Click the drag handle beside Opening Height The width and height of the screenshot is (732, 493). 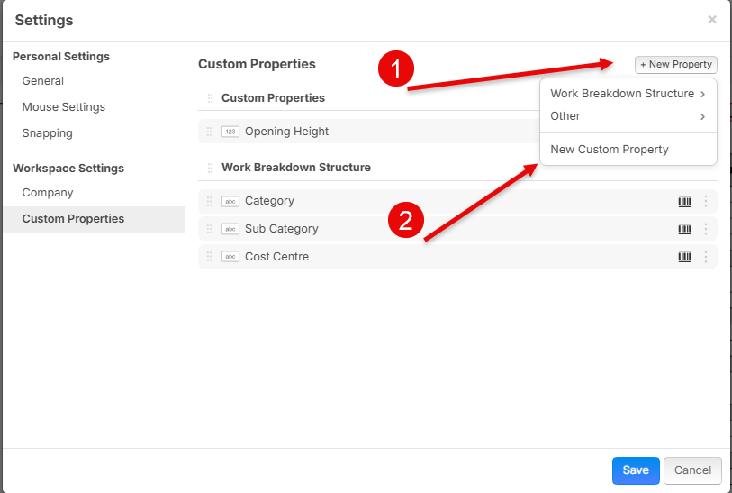click(209, 132)
